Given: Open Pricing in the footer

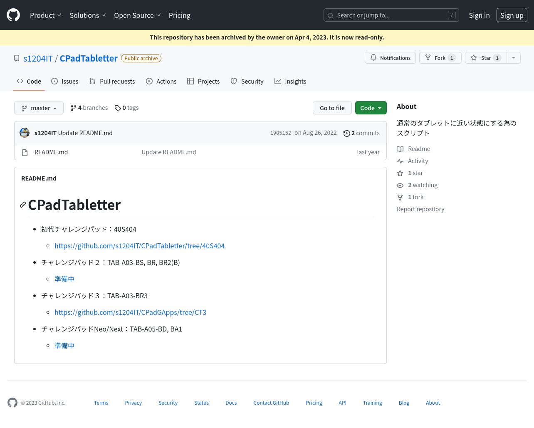Looking at the screenshot, I should (314, 403).
